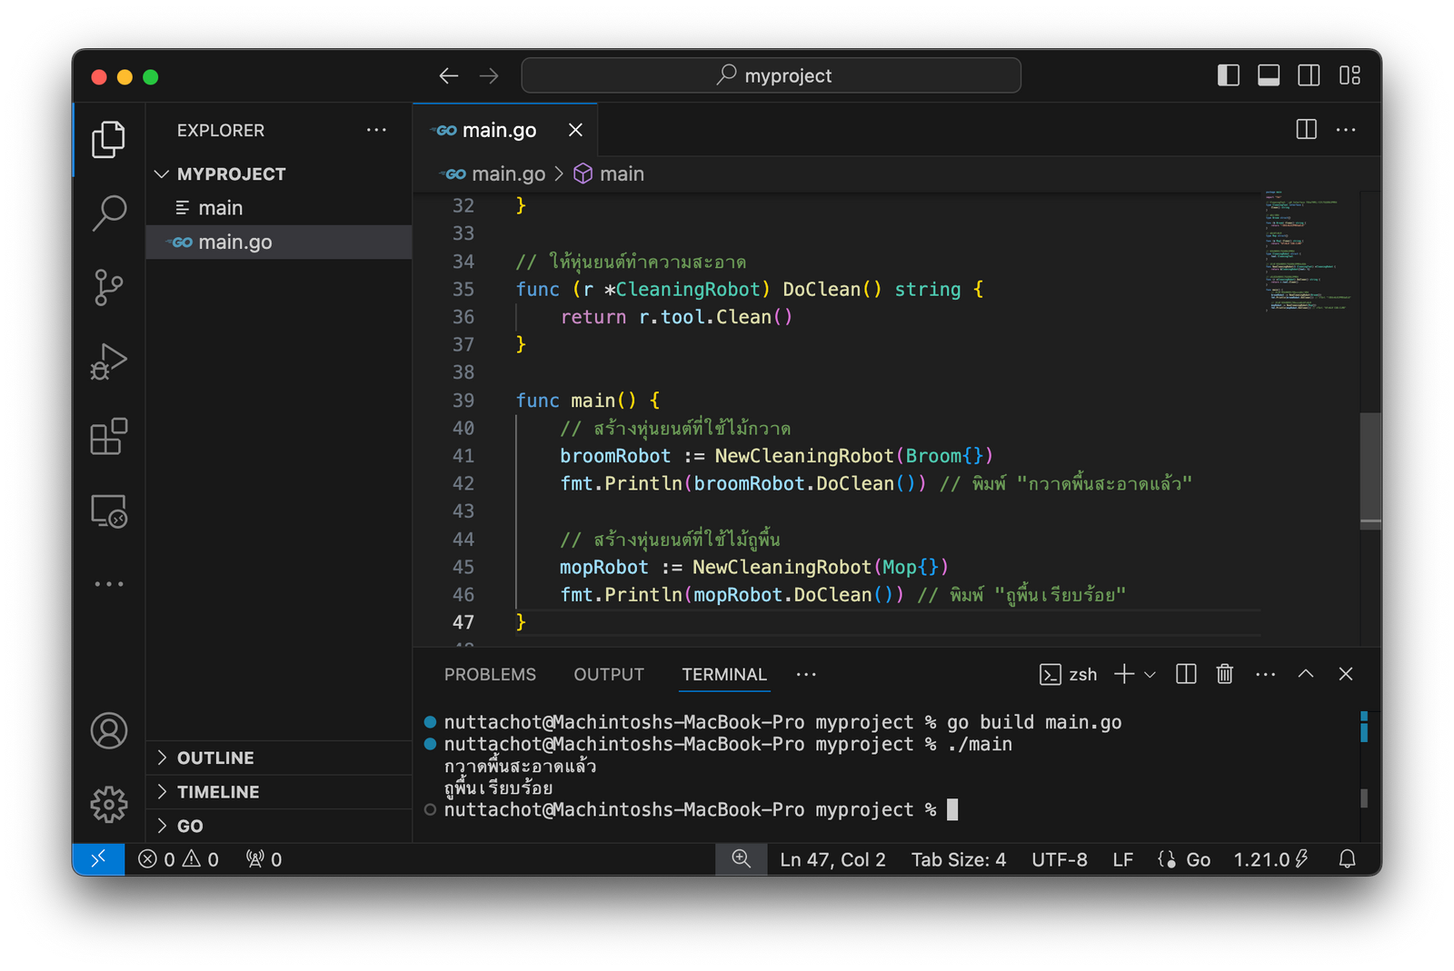Toggle the secondary sidebar layout control
Image resolution: width=1454 pixels, height=971 pixels.
tap(1309, 75)
